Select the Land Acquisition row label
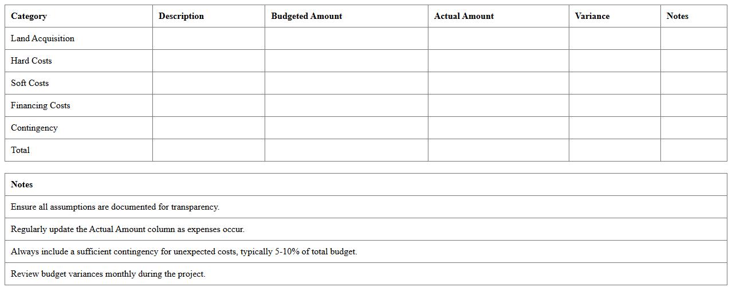The width and height of the screenshot is (732, 287). pos(42,38)
